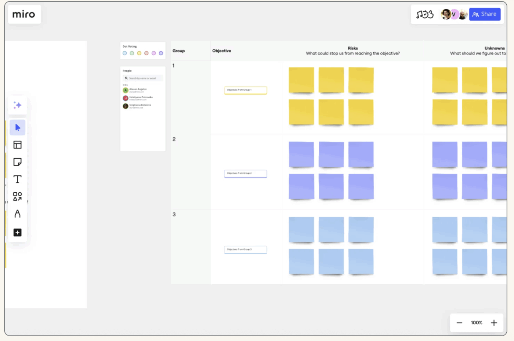Viewport: 514px width, 341px height.
Task: Open the Templates tool in the toolbar
Action: (17, 145)
